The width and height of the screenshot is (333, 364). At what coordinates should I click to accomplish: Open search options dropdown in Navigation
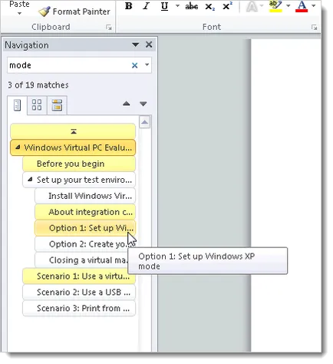(147, 65)
